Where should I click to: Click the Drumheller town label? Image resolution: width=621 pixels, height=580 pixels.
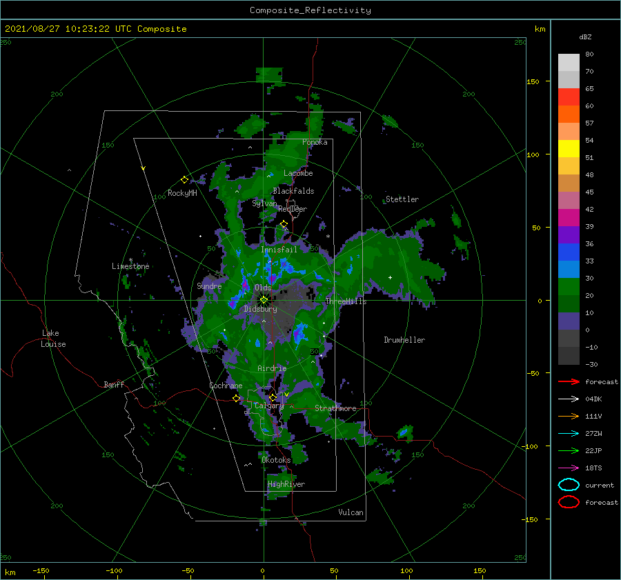tap(404, 340)
